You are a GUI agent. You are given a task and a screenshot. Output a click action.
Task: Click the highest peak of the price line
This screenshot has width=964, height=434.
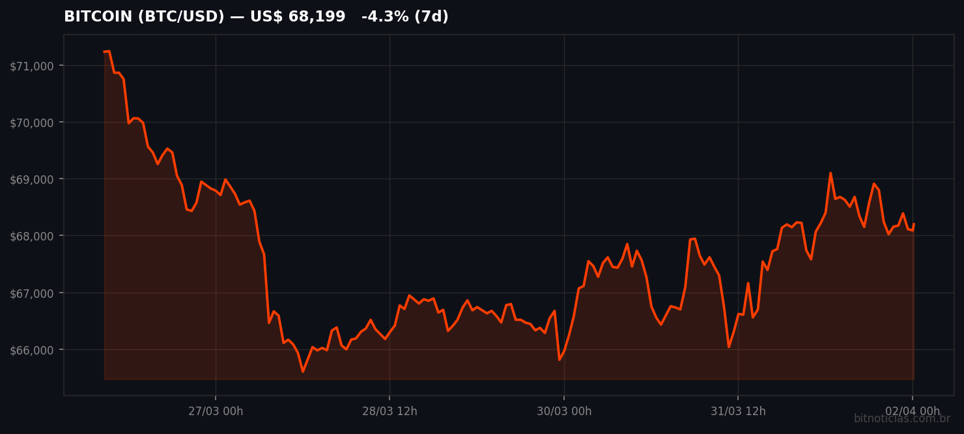click(106, 50)
